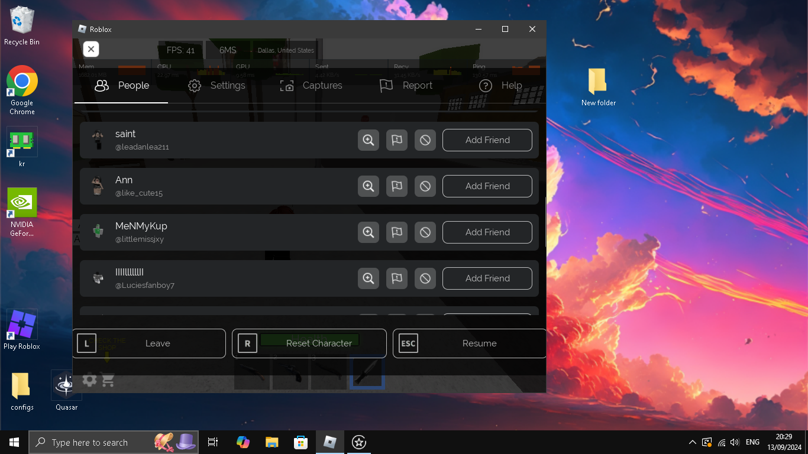
Task: Open the network status tray icon
Action: [x=721, y=442]
